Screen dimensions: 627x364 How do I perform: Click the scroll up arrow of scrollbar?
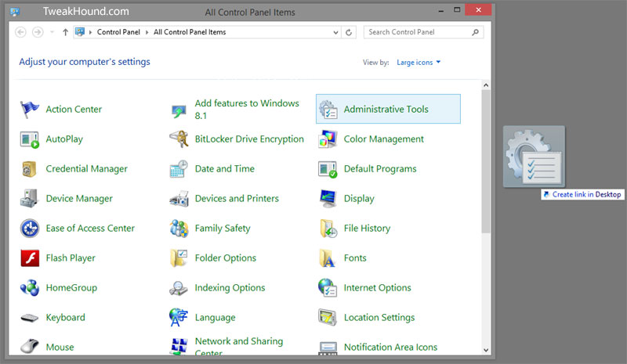486,85
